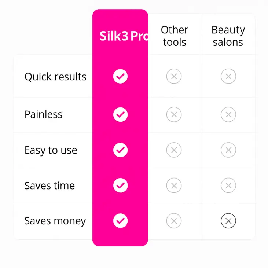
Task: Select the Silk3 Pro column header
Action: coord(124,36)
